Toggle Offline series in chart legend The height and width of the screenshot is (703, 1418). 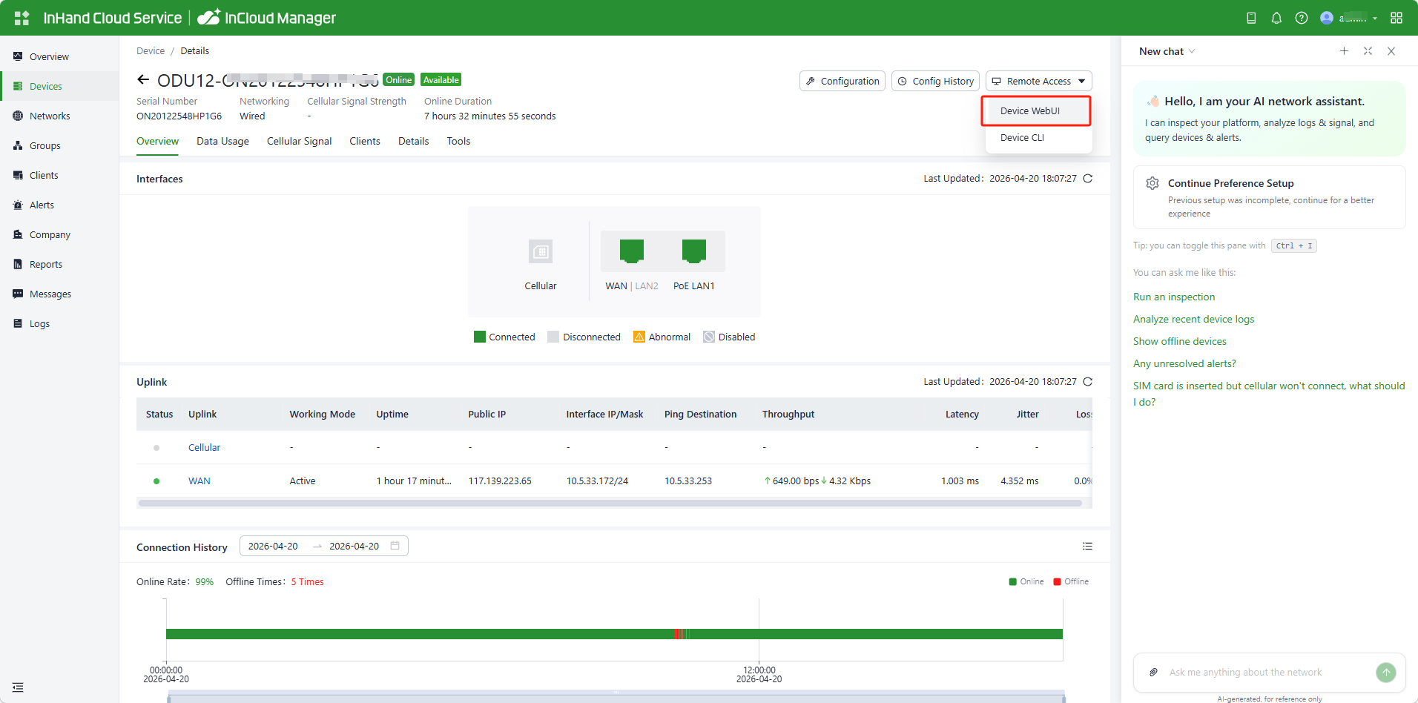1071,582
